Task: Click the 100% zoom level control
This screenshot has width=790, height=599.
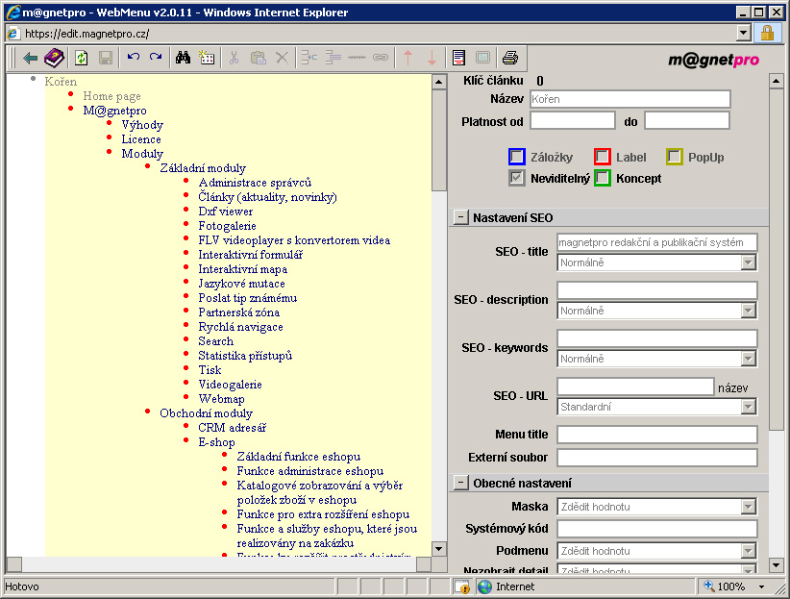Action: click(x=730, y=587)
